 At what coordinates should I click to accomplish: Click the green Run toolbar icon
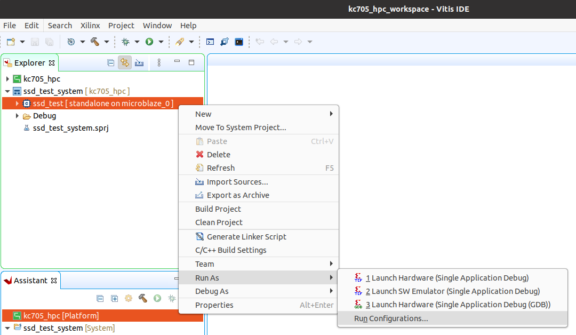(149, 42)
